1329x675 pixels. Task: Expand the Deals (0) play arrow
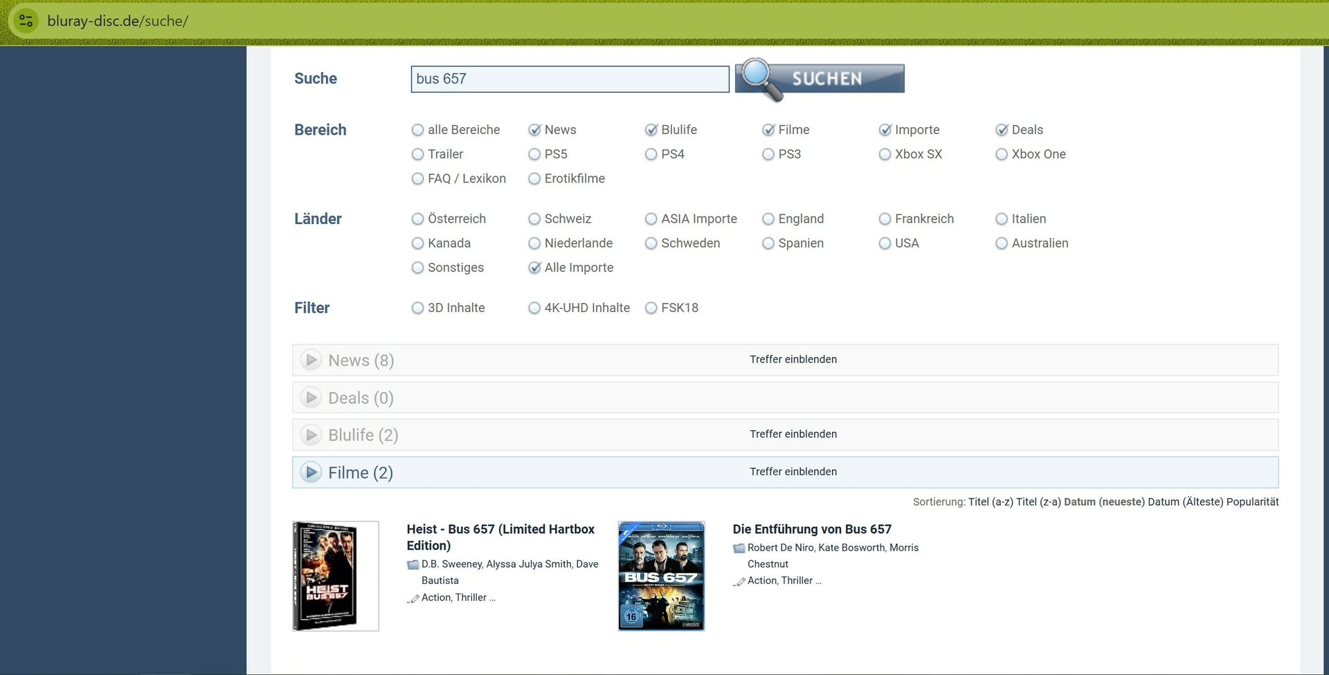click(x=311, y=398)
